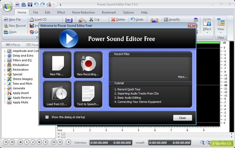The image size is (235, 148).
Task: Go to start transport button
Action: point(6,142)
